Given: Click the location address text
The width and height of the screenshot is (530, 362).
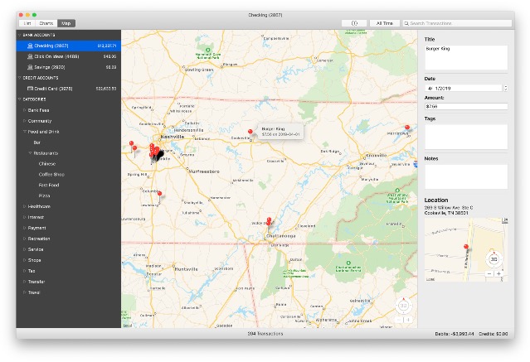Looking at the screenshot, I should point(449,210).
